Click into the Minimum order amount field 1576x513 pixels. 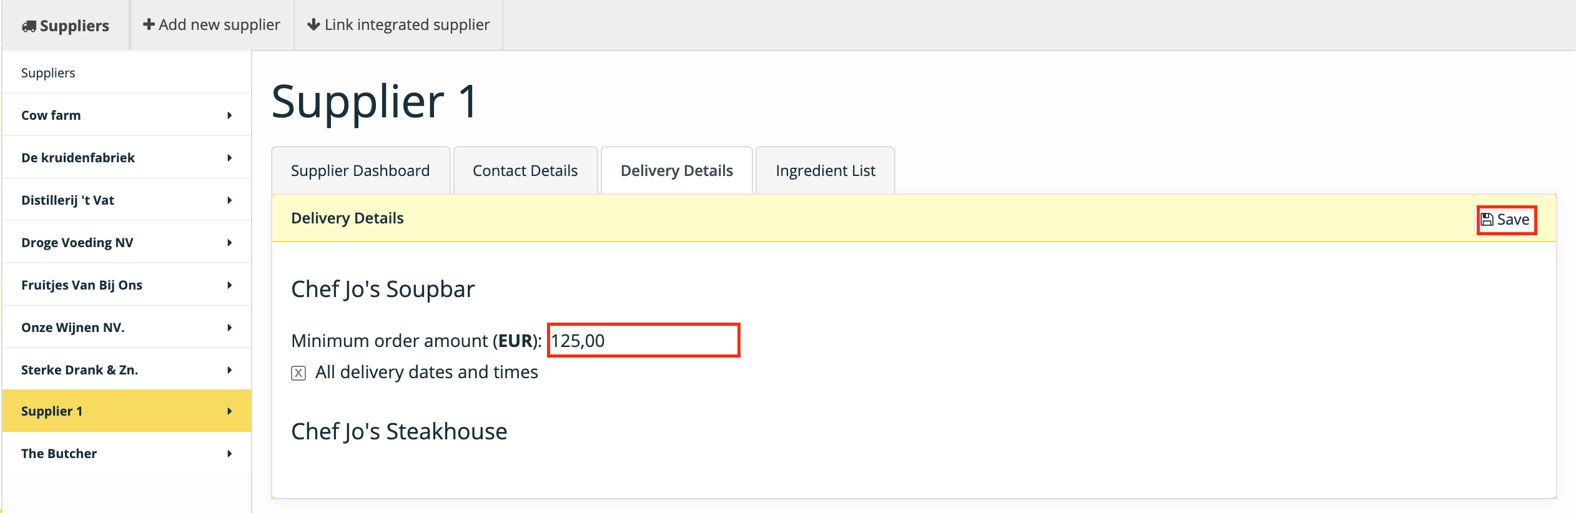point(644,340)
